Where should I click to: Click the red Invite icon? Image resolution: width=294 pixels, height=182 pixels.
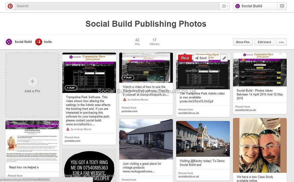[x=39, y=42]
